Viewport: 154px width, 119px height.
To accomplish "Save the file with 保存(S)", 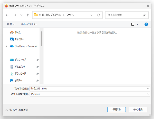I will coord(117,110).
